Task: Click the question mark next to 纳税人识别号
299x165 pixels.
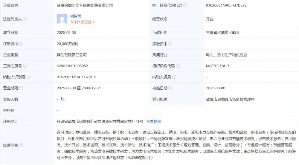Action: coord(28,77)
